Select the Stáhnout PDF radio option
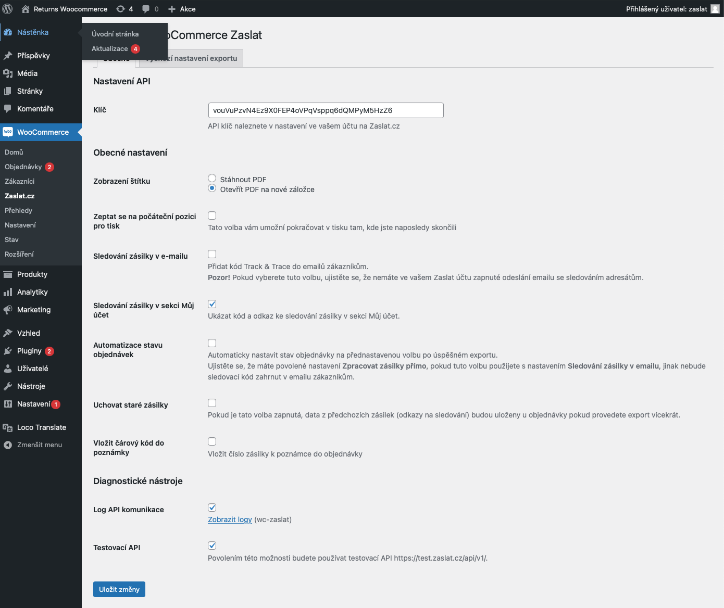The width and height of the screenshot is (724, 608). pyautogui.click(x=212, y=179)
